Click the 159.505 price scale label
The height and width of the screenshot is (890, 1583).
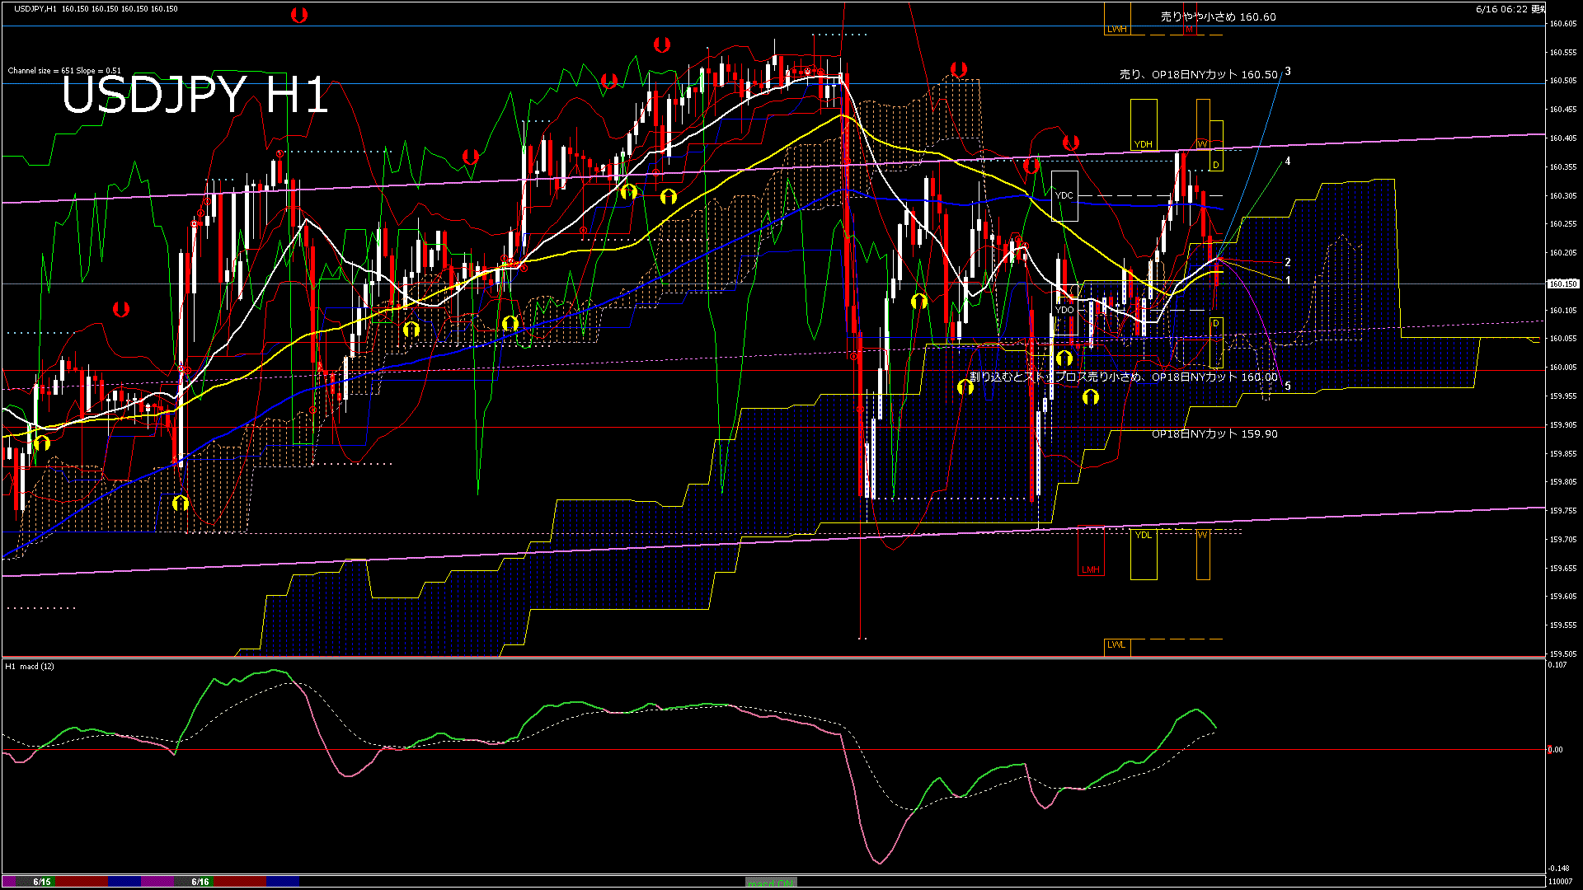1563,654
